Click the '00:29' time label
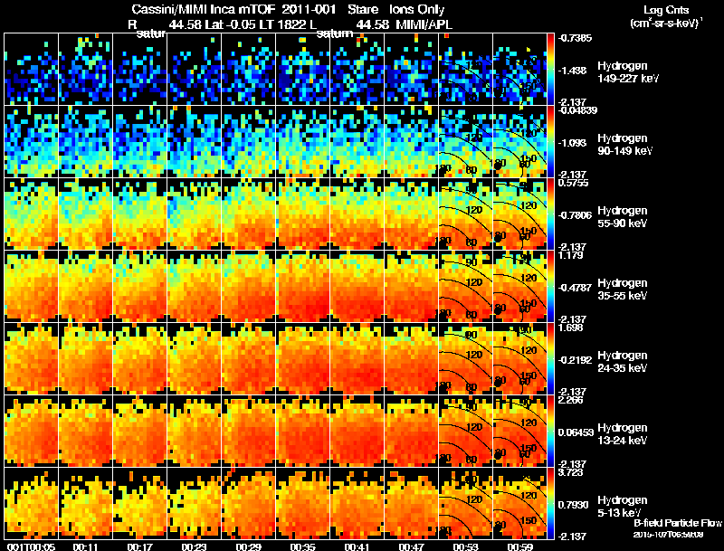This screenshot has height=551, width=724. coord(248,546)
